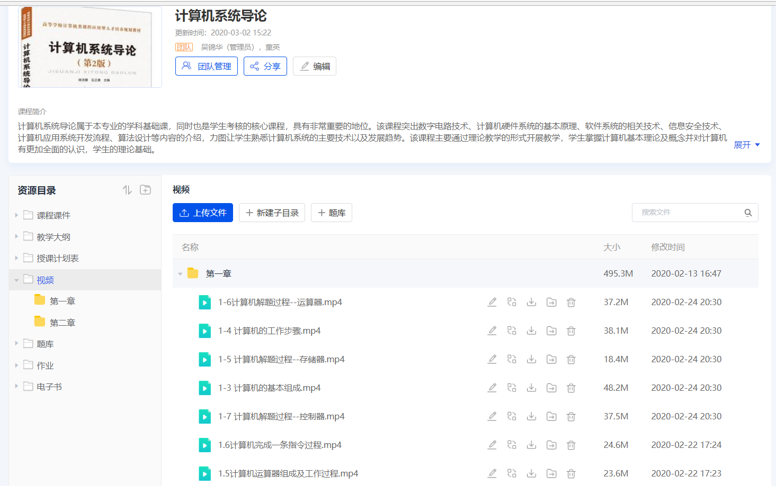Expand the 题库 section in the sidebar
776x486 pixels.
16,343
